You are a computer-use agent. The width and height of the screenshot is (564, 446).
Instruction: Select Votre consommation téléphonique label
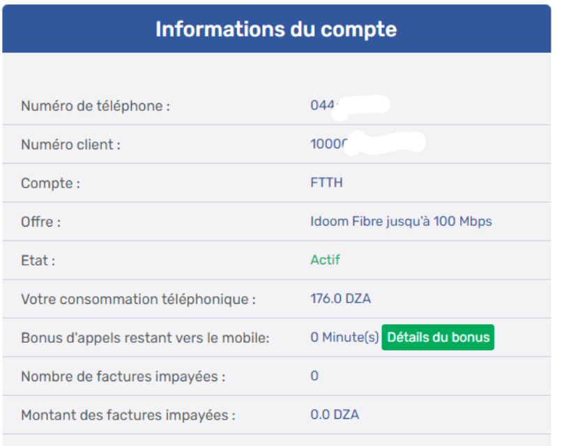pyautogui.click(x=139, y=299)
